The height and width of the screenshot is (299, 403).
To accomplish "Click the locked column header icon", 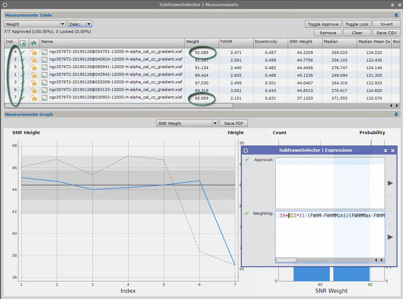I will [x=33, y=43].
